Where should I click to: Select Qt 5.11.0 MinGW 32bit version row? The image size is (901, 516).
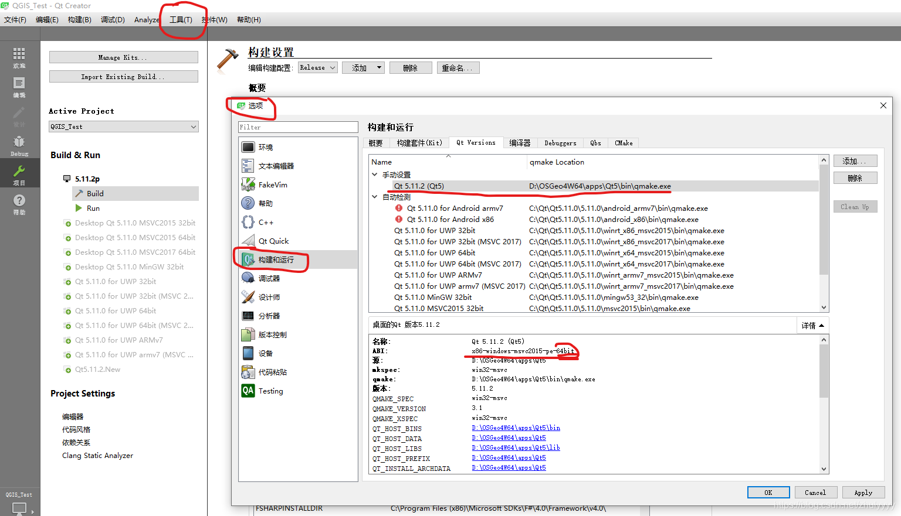594,298
